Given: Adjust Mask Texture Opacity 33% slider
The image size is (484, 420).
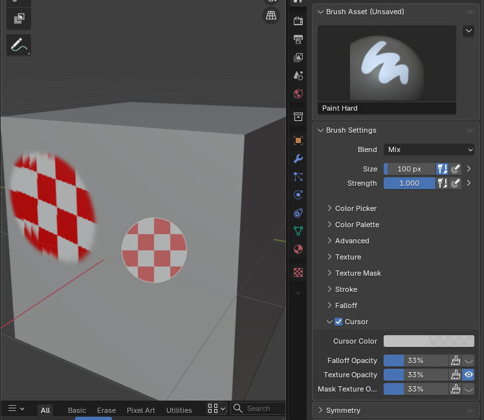Looking at the screenshot, I should [x=416, y=389].
